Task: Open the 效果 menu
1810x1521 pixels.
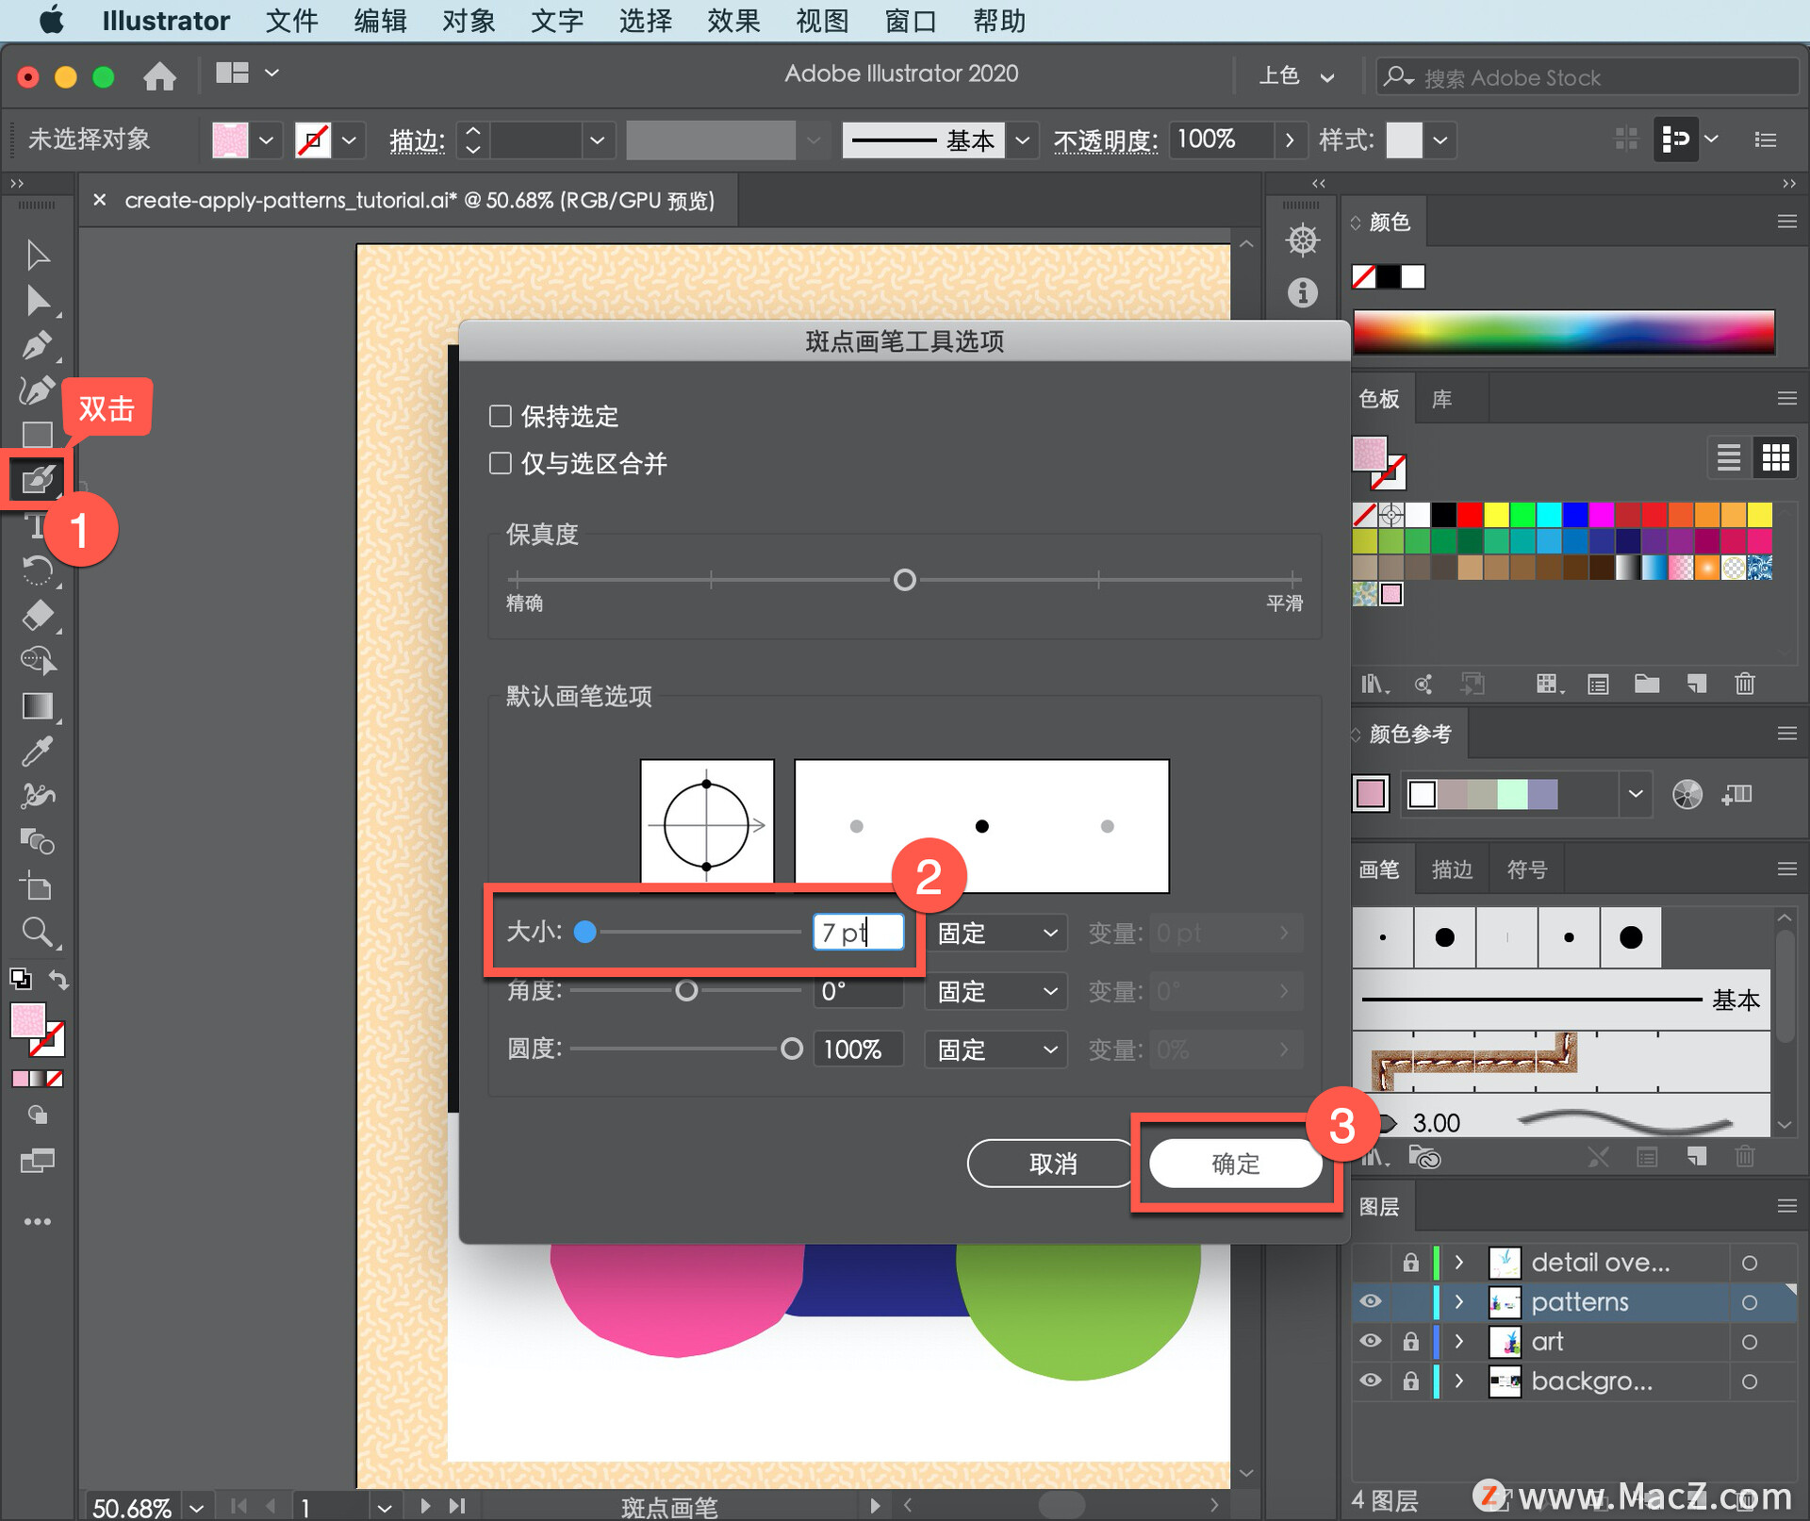Action: (733, 21)
